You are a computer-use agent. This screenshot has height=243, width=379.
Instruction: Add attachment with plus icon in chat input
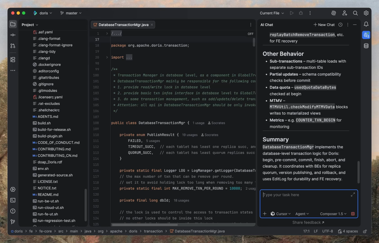click(265, 214)
